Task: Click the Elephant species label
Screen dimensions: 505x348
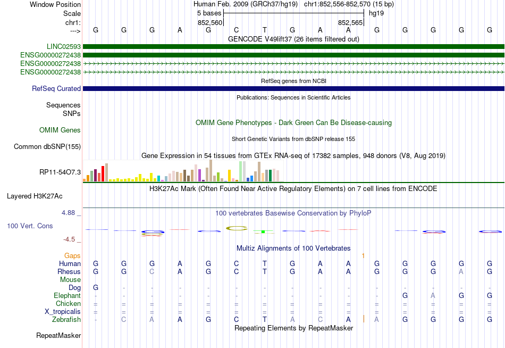Action: click(67, 295)
